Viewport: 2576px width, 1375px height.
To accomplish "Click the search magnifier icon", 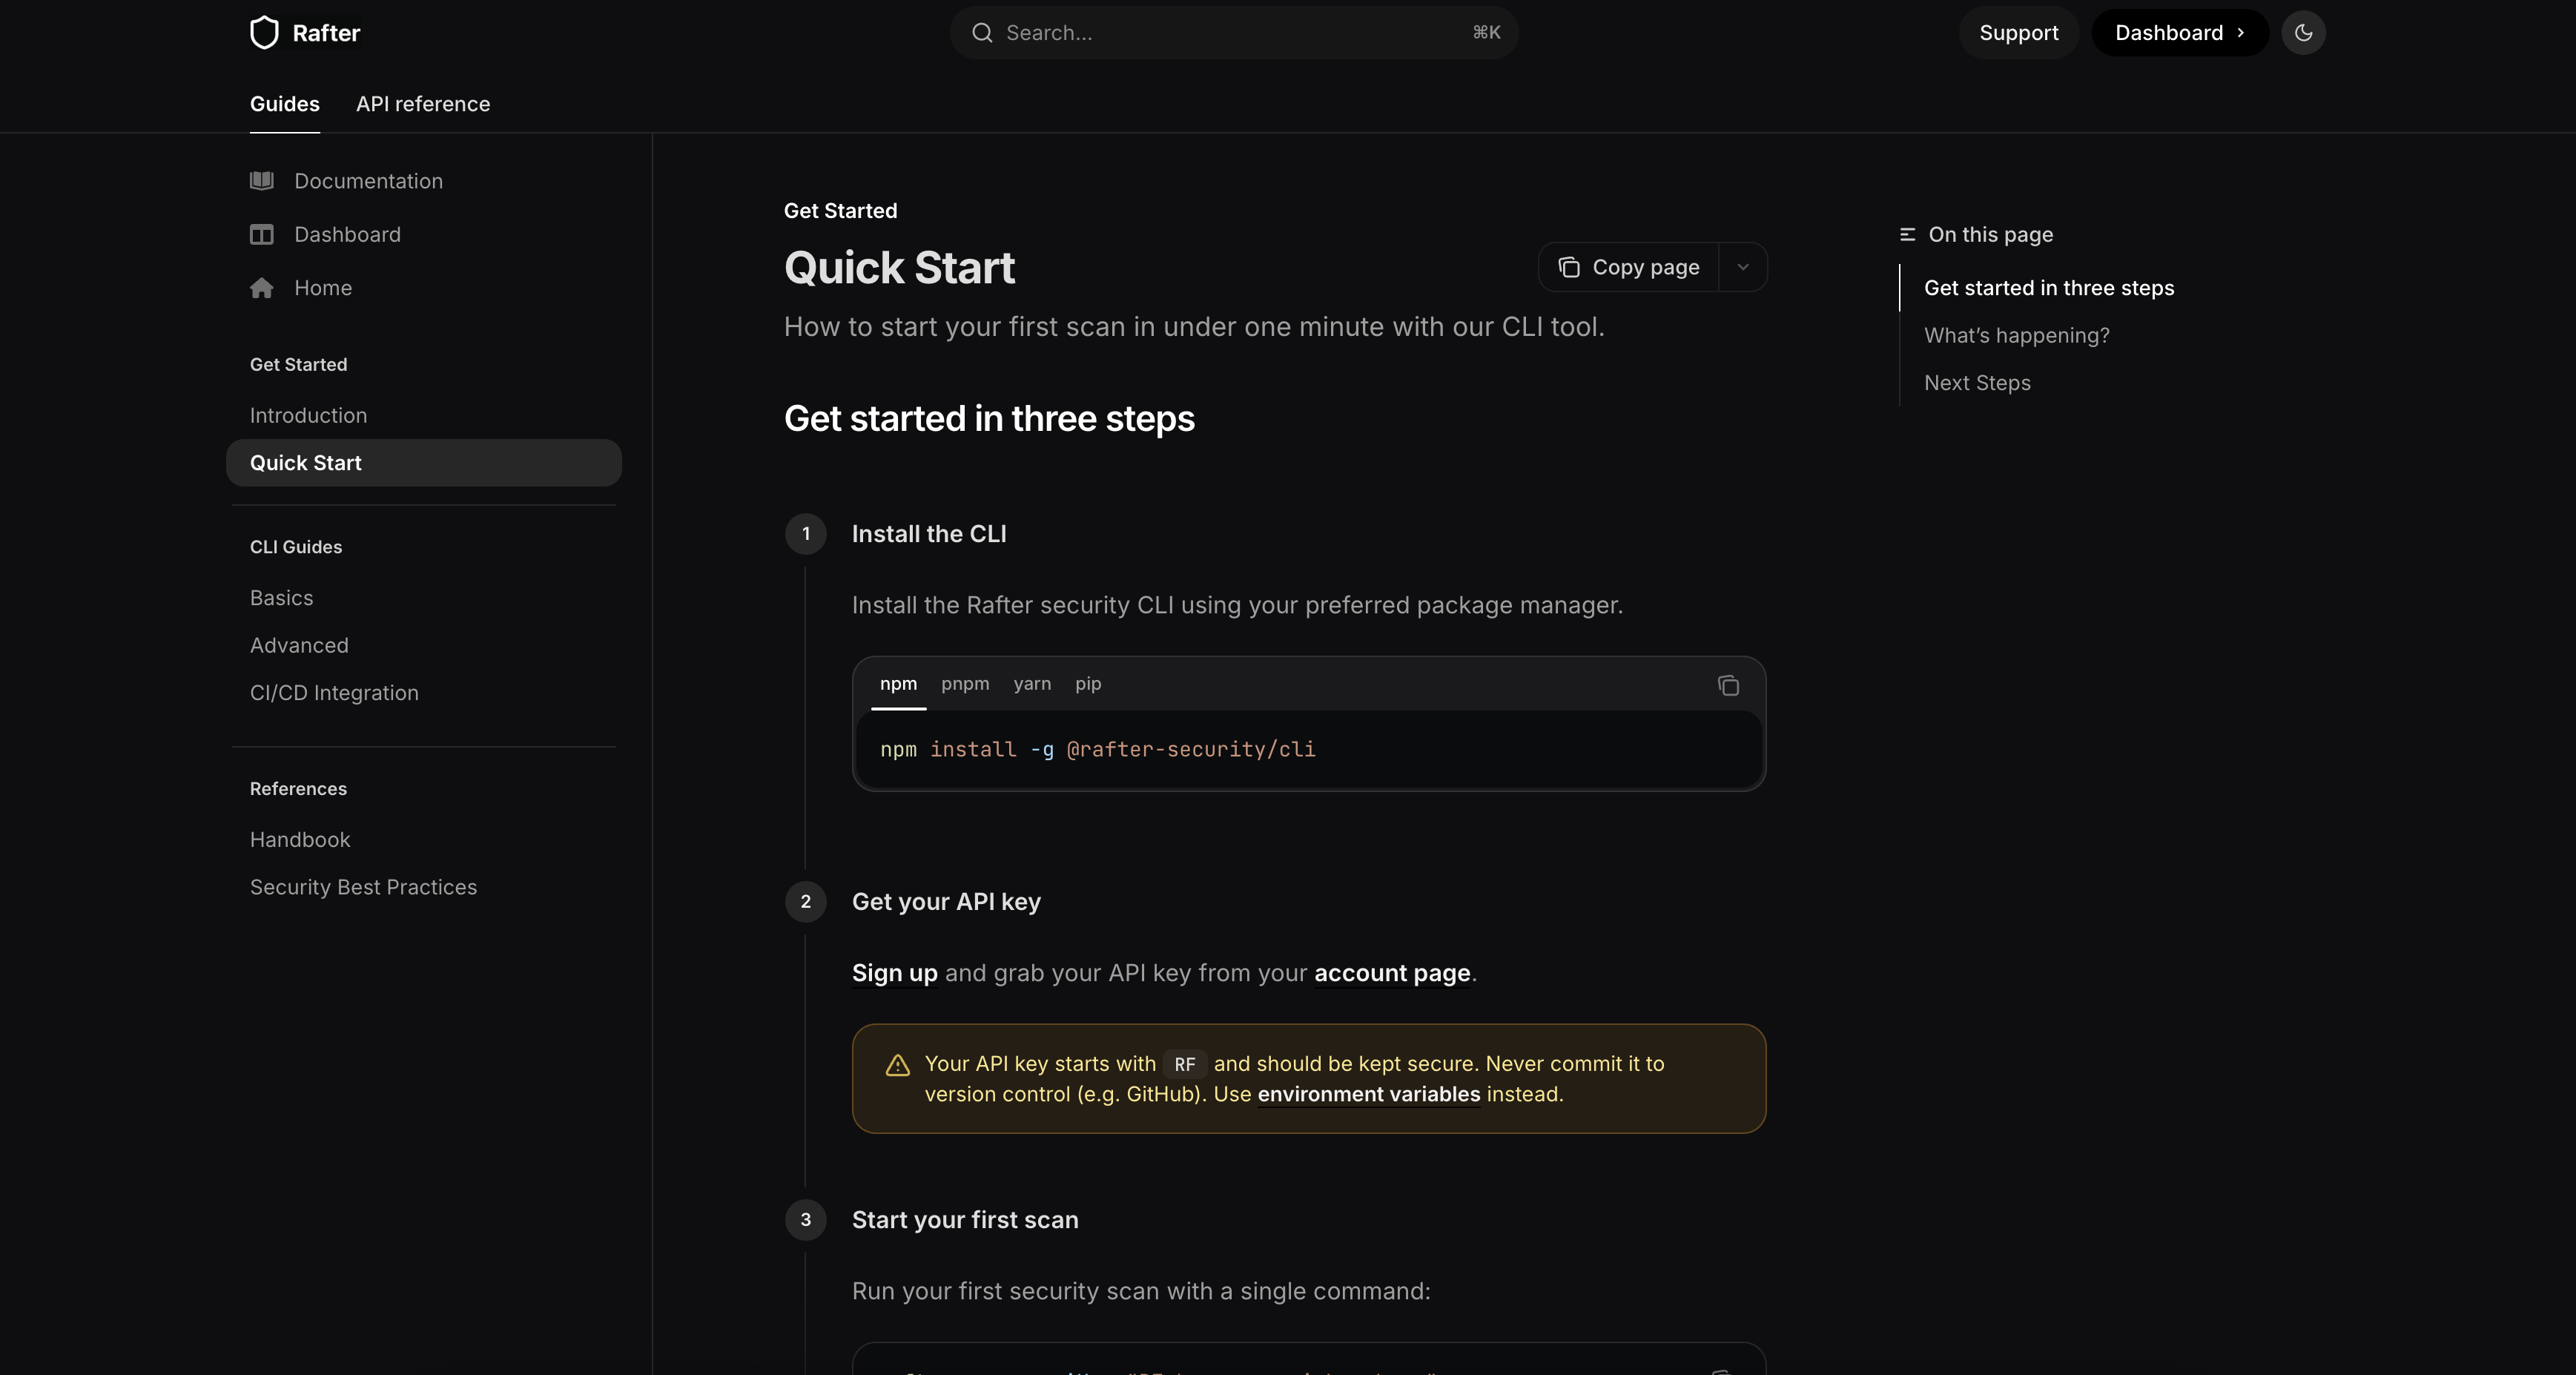I will 982,33.
